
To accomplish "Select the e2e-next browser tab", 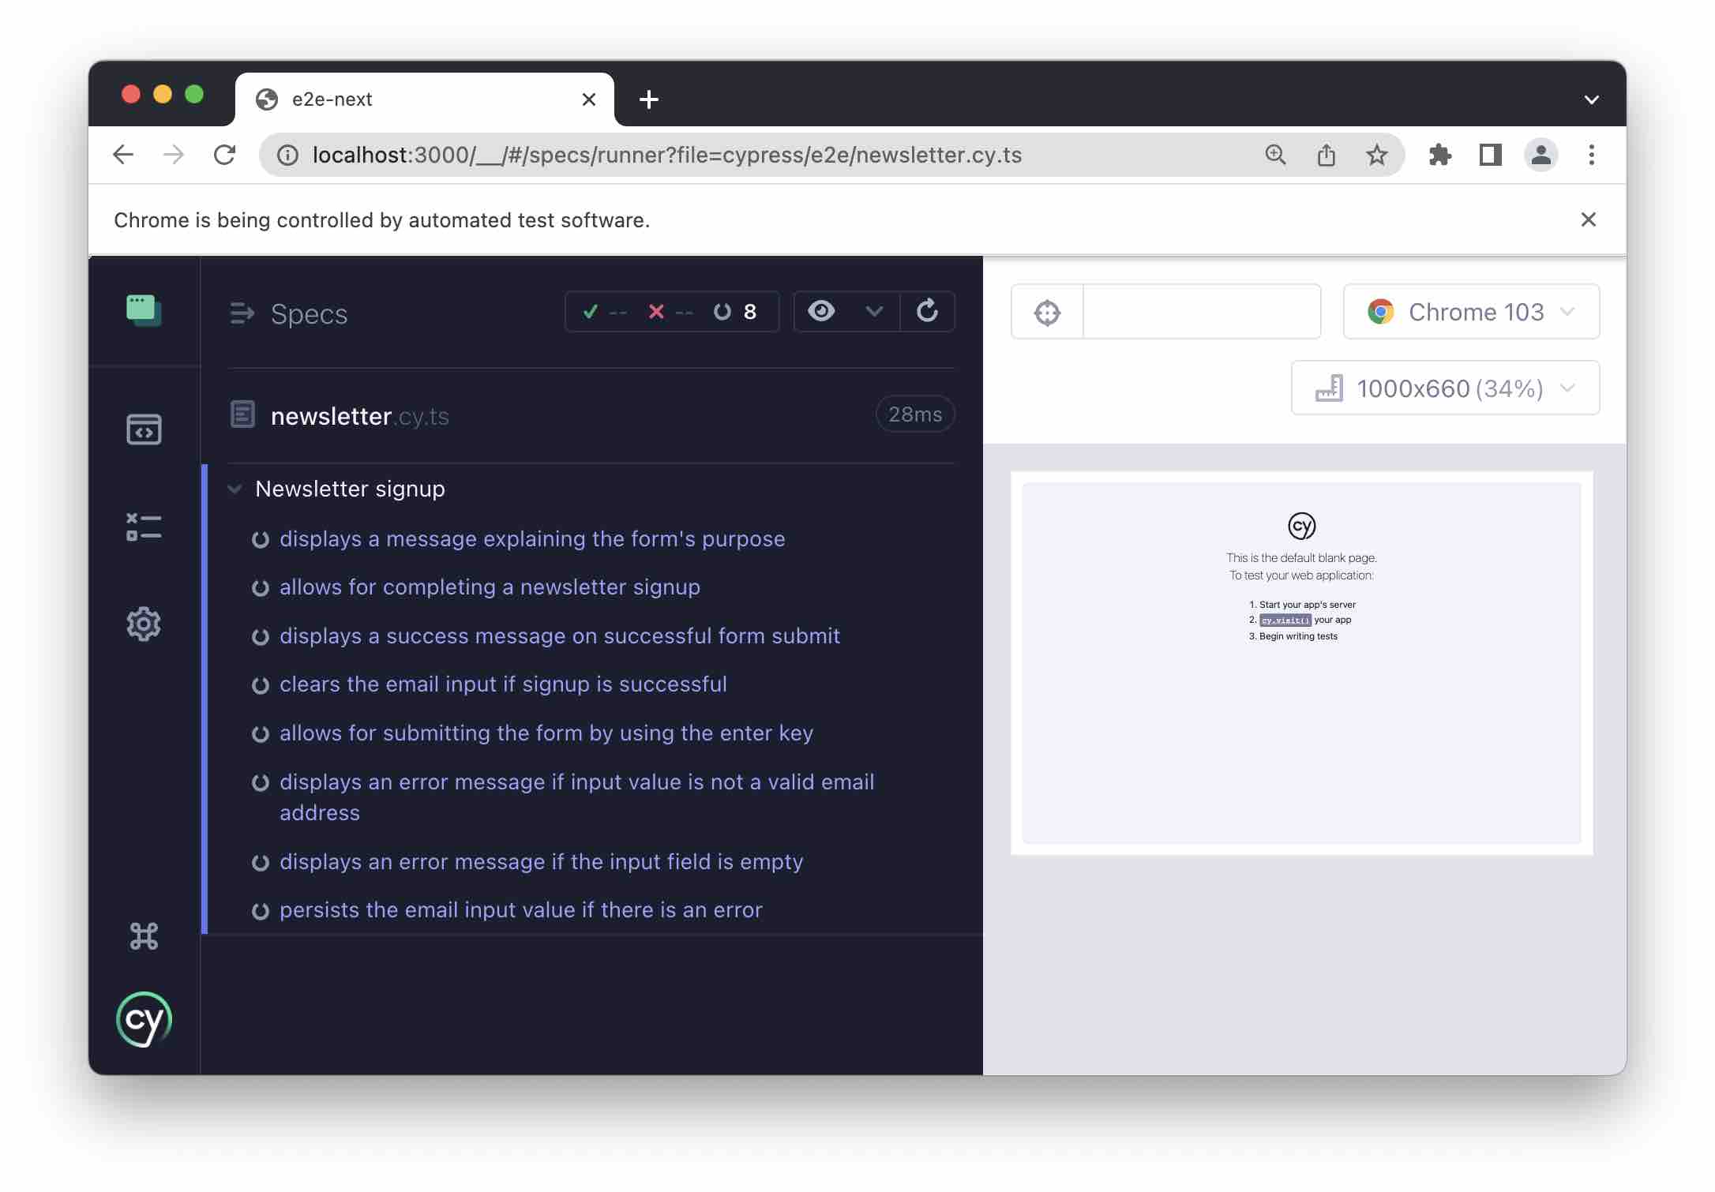I will click(425, 99).
